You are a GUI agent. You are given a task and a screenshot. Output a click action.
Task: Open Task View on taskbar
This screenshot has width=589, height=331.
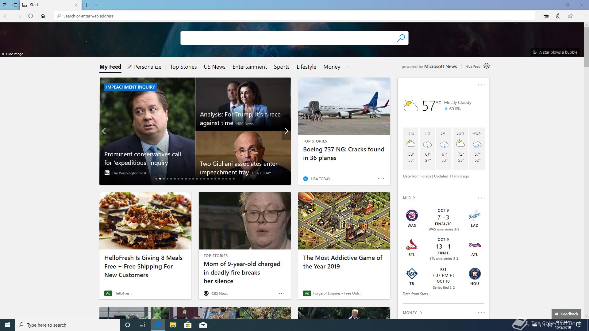pyautogui.click(x=142, y=325)
